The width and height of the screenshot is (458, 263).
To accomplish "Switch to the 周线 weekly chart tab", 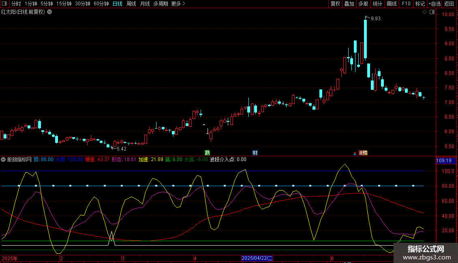I will (131, 4).
